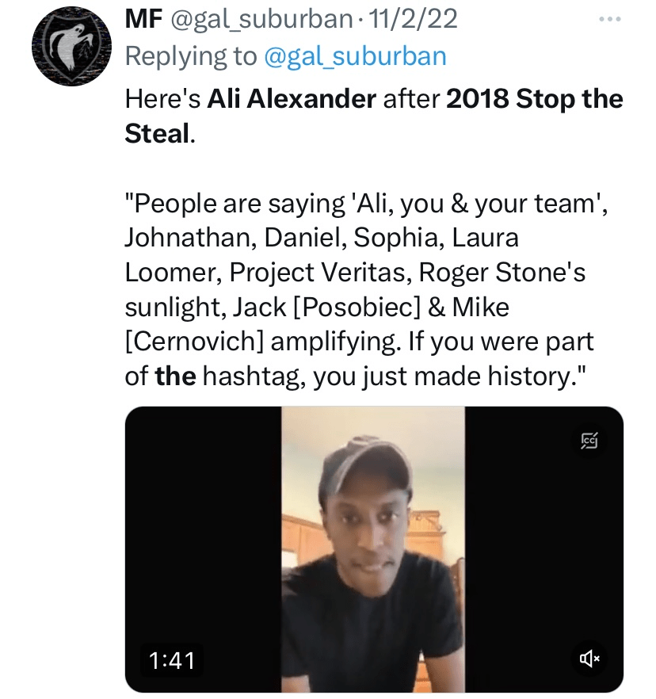Click "Project Veritas" in the post text

point(320,272)
